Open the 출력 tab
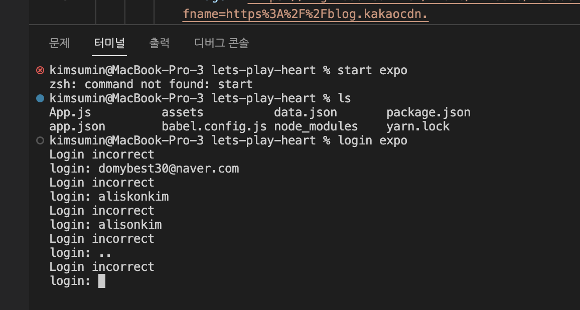 click(160, 43)
